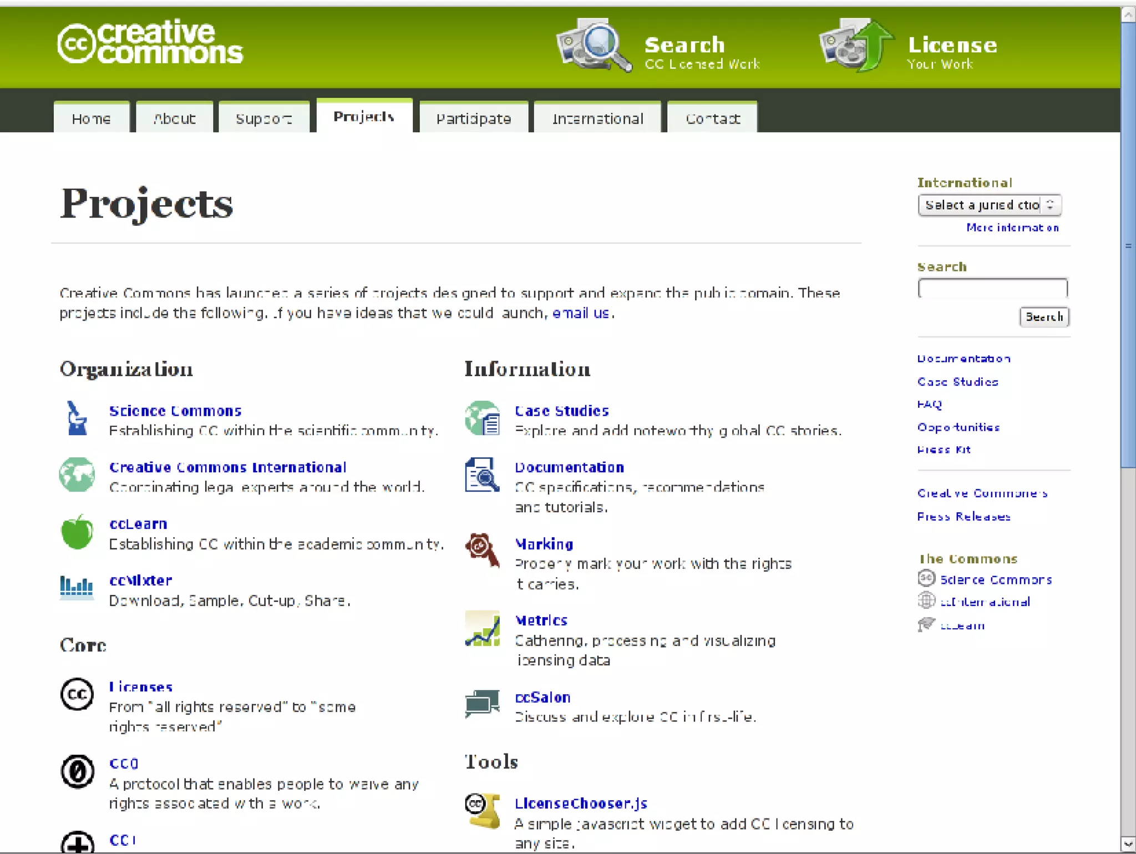The image size is (1136, 854).
Task: Click the CC0 zero circle icon
Action: tap(77, 771)
